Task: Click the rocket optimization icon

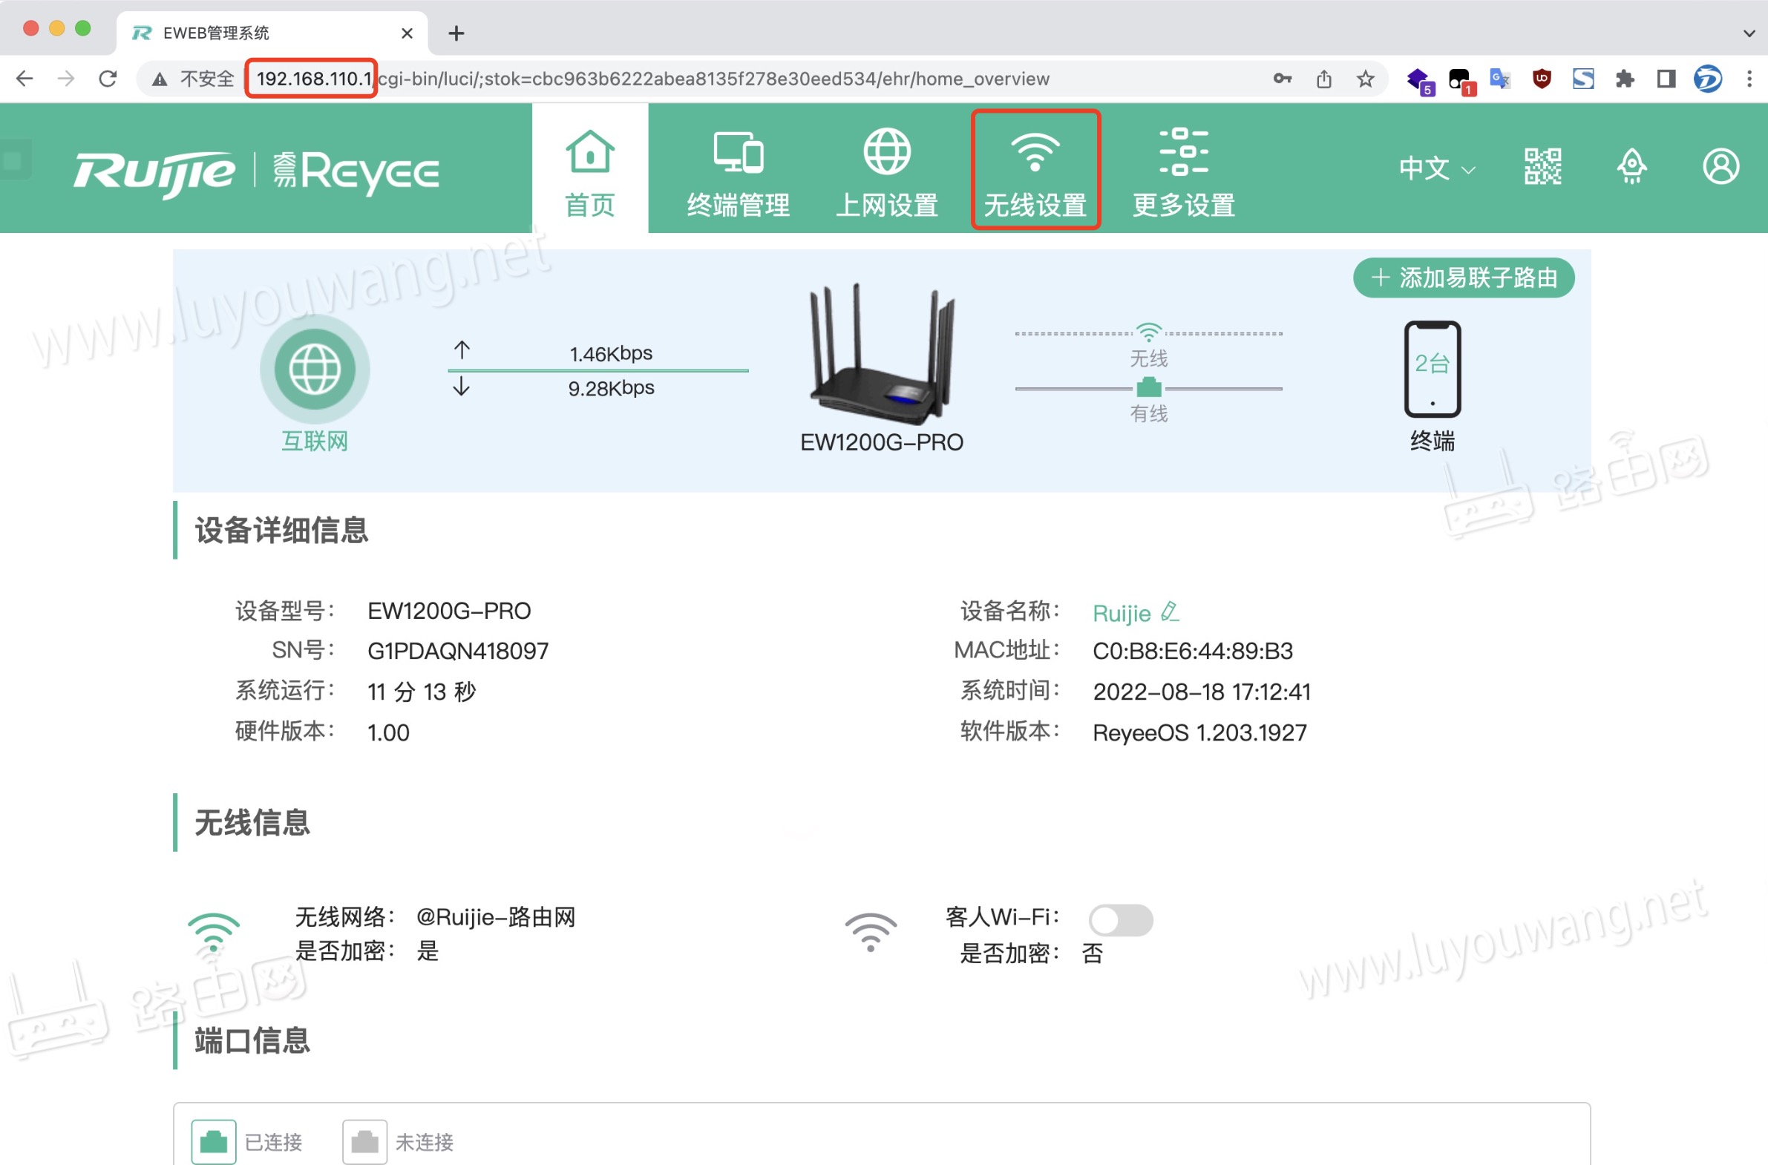Action: [1632, 166]
